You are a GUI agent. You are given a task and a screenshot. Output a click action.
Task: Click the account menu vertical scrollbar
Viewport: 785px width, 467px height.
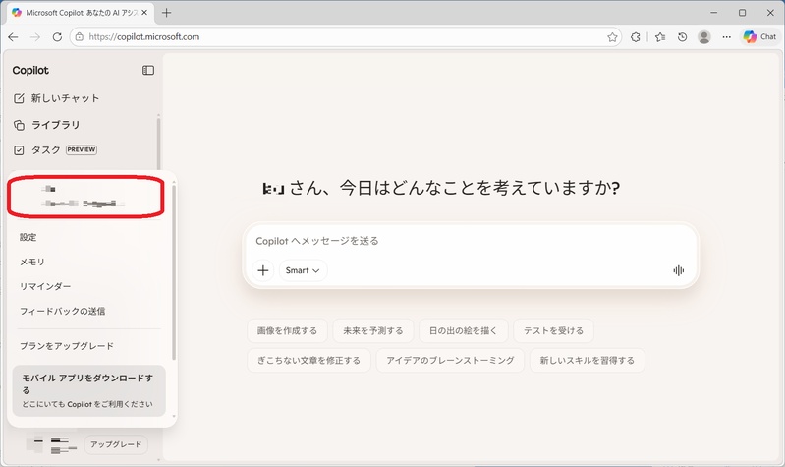coord(174,273)
